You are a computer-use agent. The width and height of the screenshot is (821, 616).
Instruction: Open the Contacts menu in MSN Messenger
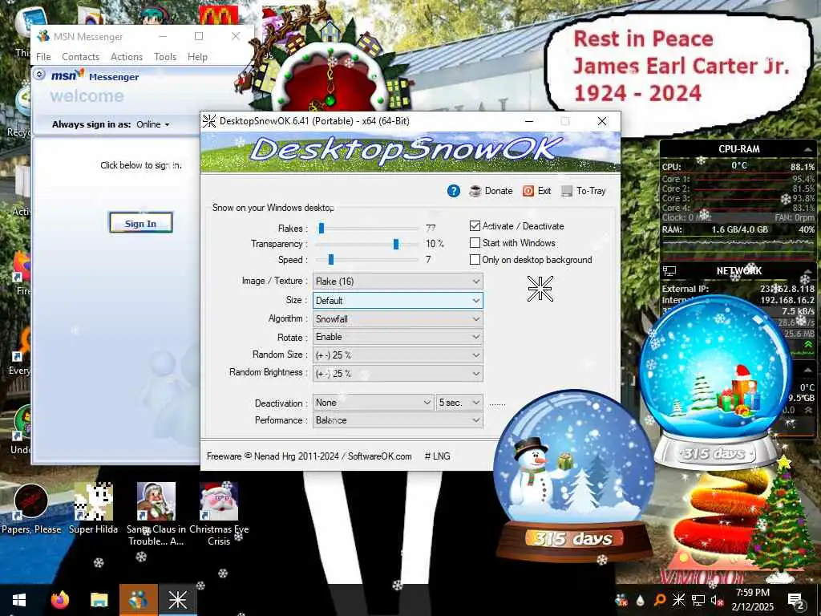[80, 57]
